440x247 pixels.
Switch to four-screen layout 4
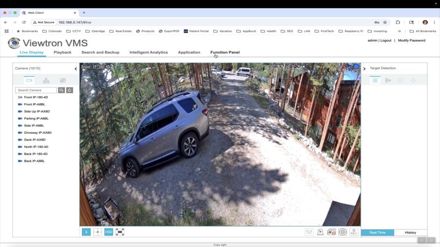[x=98, y=232]
